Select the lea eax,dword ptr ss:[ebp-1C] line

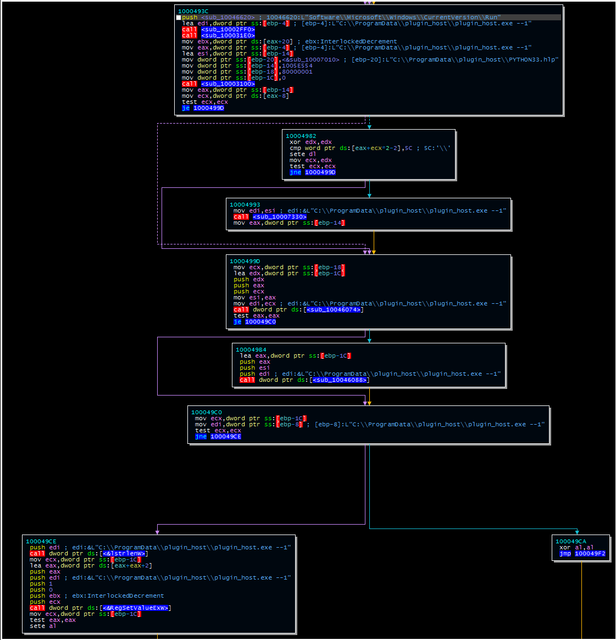[x=295, y=356]
